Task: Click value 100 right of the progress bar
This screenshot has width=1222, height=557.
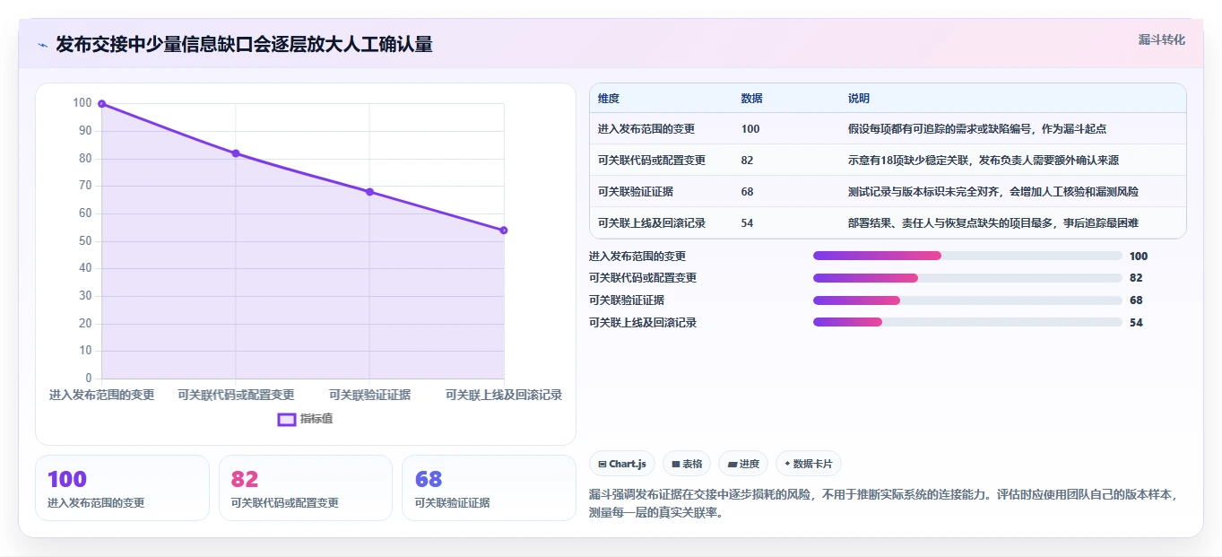Action: (x=1139, y=257)
